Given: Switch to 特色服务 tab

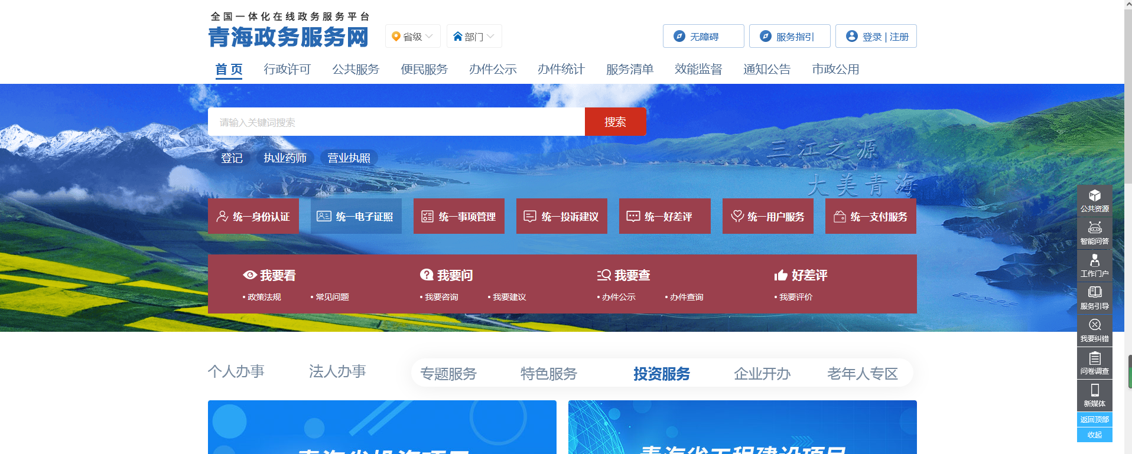Looking at the screenshot, I should click(549, 374).
